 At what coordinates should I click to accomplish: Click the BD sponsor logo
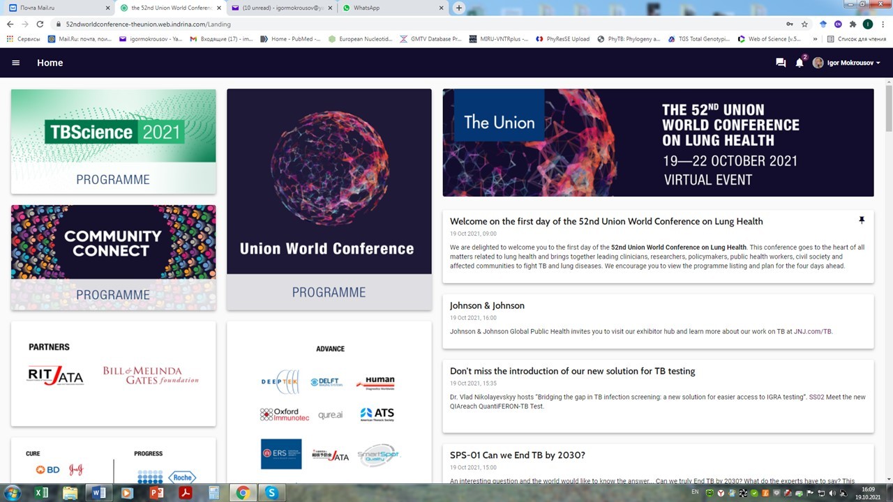tap(47, 470)
